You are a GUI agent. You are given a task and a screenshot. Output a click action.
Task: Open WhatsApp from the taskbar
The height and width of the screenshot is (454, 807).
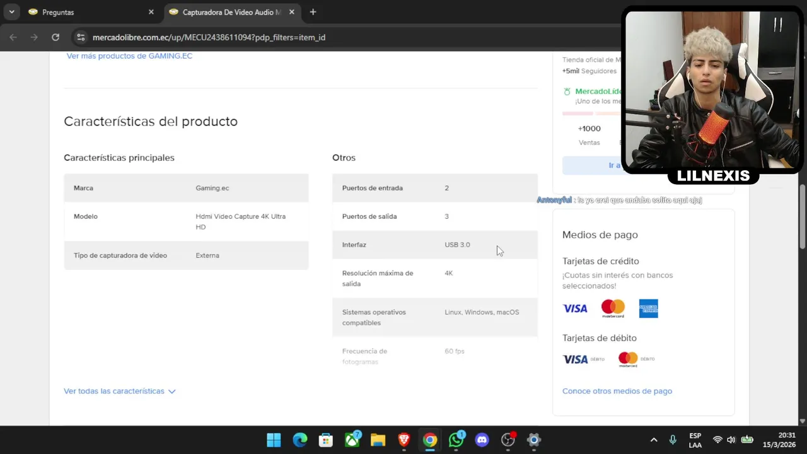click(x=456, y=440)
